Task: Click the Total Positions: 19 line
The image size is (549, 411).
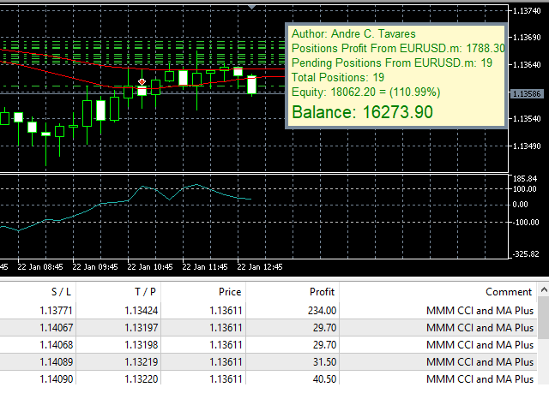Action: 338,77
